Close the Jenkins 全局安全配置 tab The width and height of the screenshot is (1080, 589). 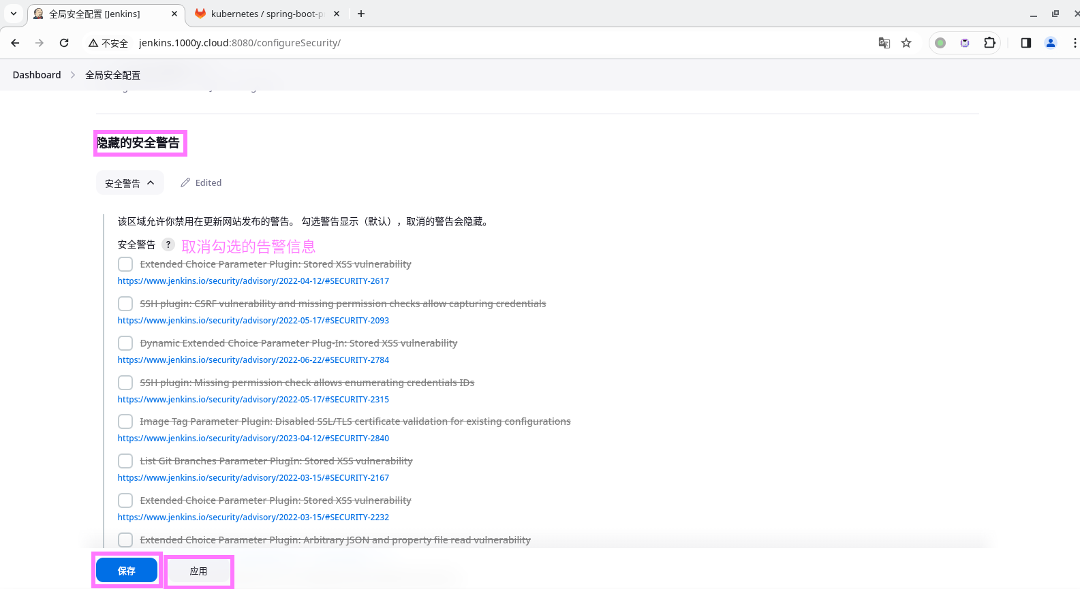pyautogui.click(x=174, y=14)
